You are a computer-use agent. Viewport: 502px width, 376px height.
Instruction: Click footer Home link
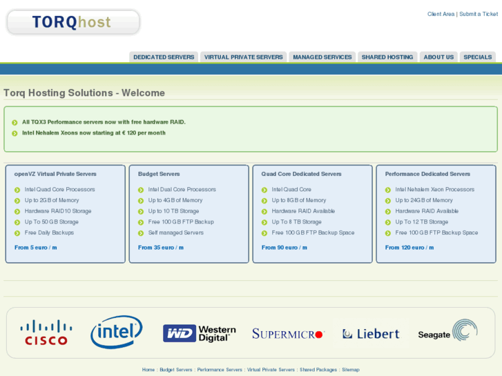(148, 370)
